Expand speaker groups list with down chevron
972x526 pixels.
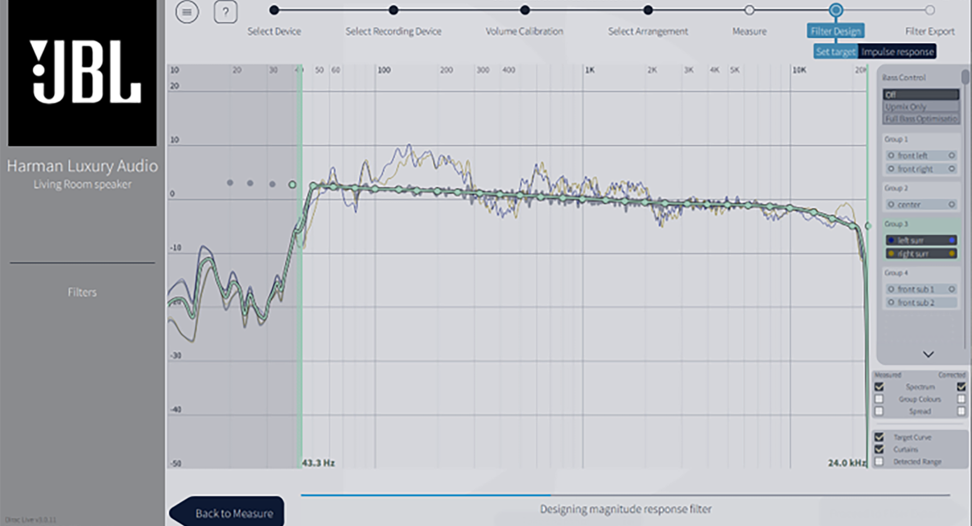tap(928, 354)
